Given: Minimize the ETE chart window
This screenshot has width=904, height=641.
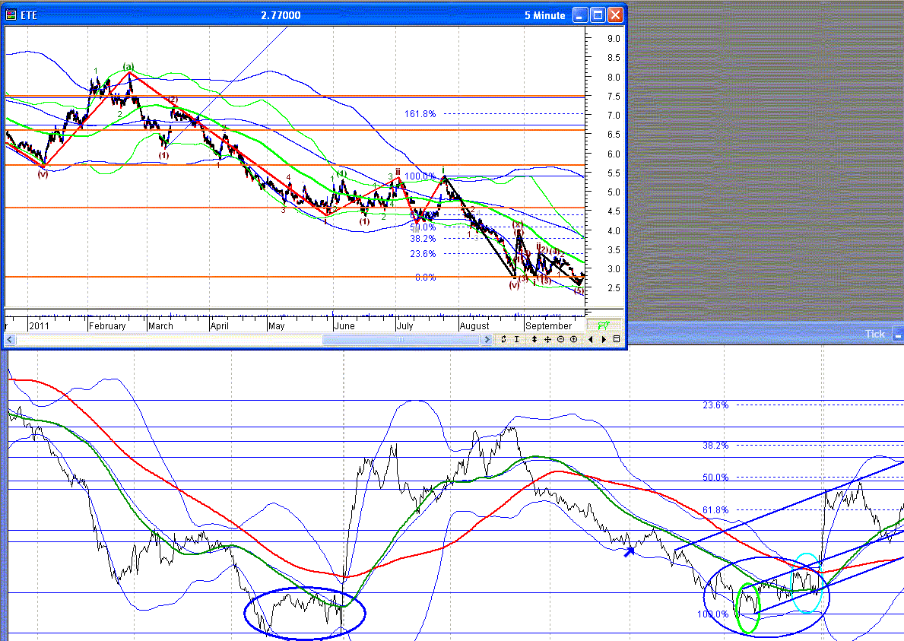Looking at the screenshot, I should pos(580,15).
